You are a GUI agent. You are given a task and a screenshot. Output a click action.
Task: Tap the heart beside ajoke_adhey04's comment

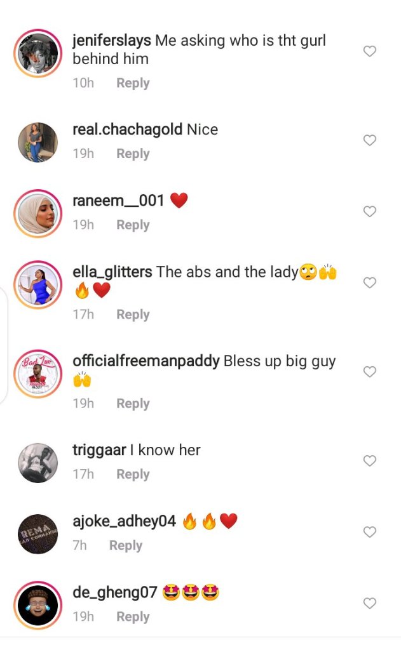[x=369, y=532]
